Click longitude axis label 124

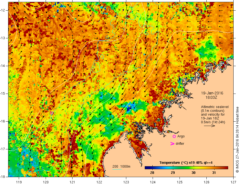[153, 182]
